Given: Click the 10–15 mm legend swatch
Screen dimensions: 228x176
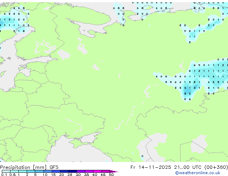Looking at the screenshot, I should tap(48, 171).
